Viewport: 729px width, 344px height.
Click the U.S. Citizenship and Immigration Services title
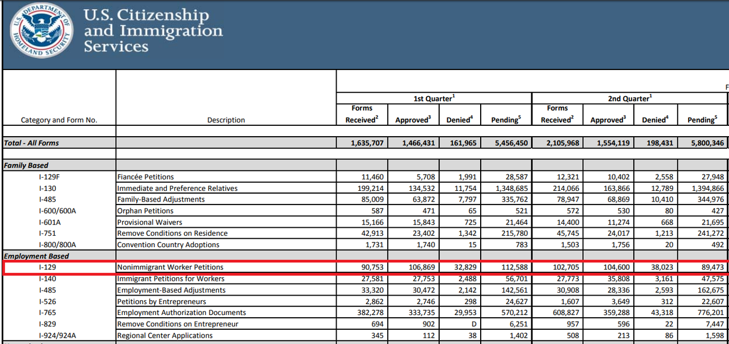click(153, 31)
